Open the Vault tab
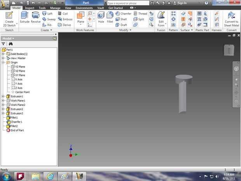This screenshot has height=181, width=241. [101, 8]
